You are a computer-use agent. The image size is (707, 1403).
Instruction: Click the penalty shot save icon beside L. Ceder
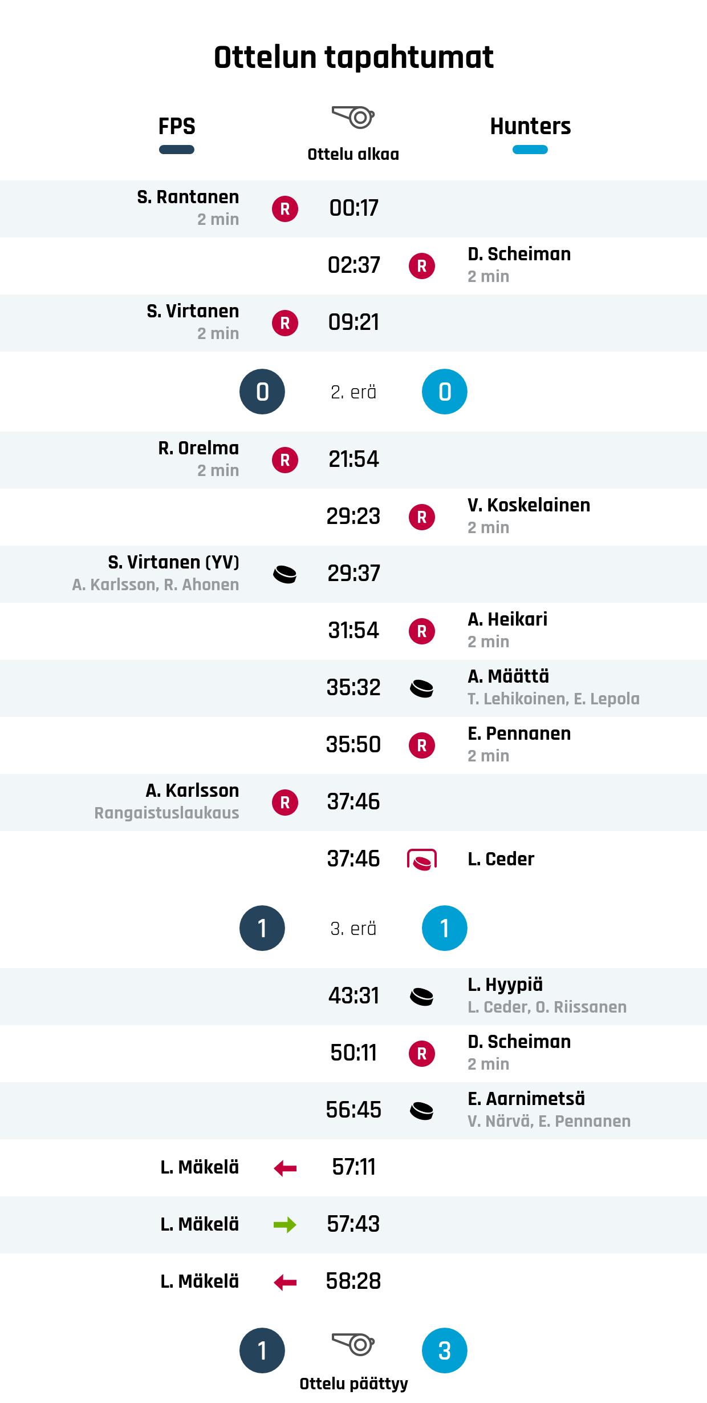[422, 859]
